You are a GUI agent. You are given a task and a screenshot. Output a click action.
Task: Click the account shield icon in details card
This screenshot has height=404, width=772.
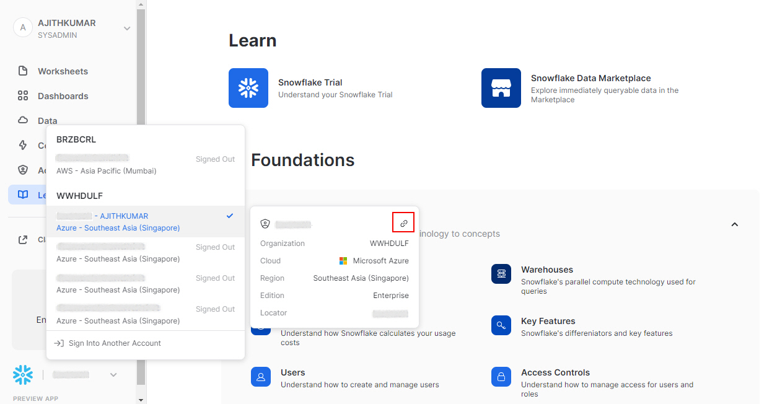pyautogui.click(x=265, y=224)
